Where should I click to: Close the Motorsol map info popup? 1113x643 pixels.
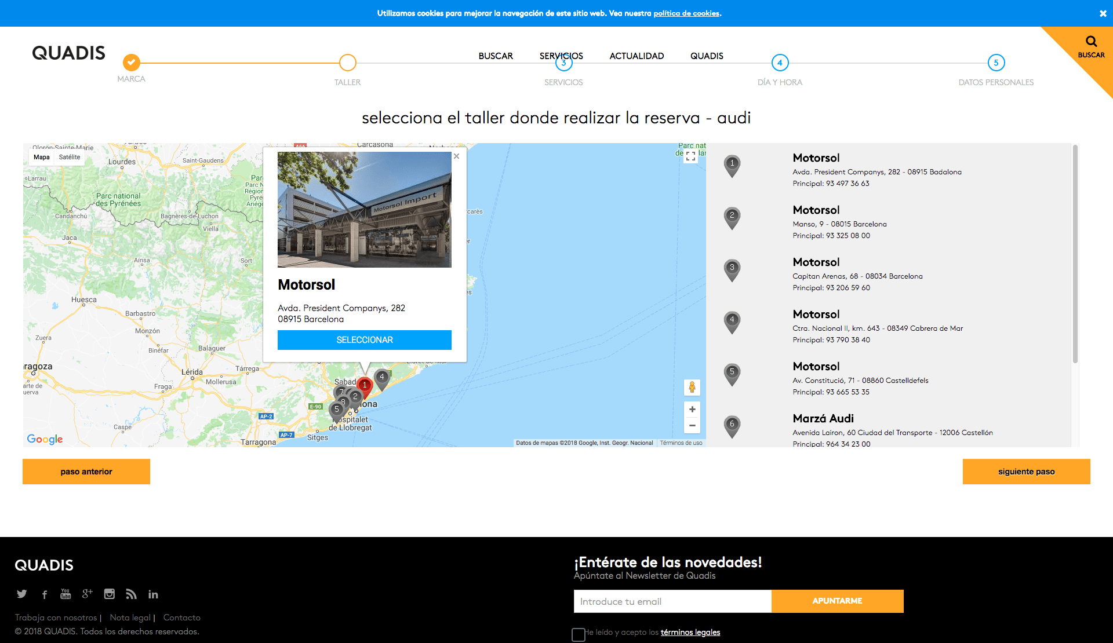coord(457,156)
